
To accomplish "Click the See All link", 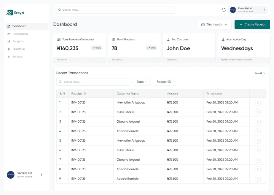I will [x=260, y=73].
